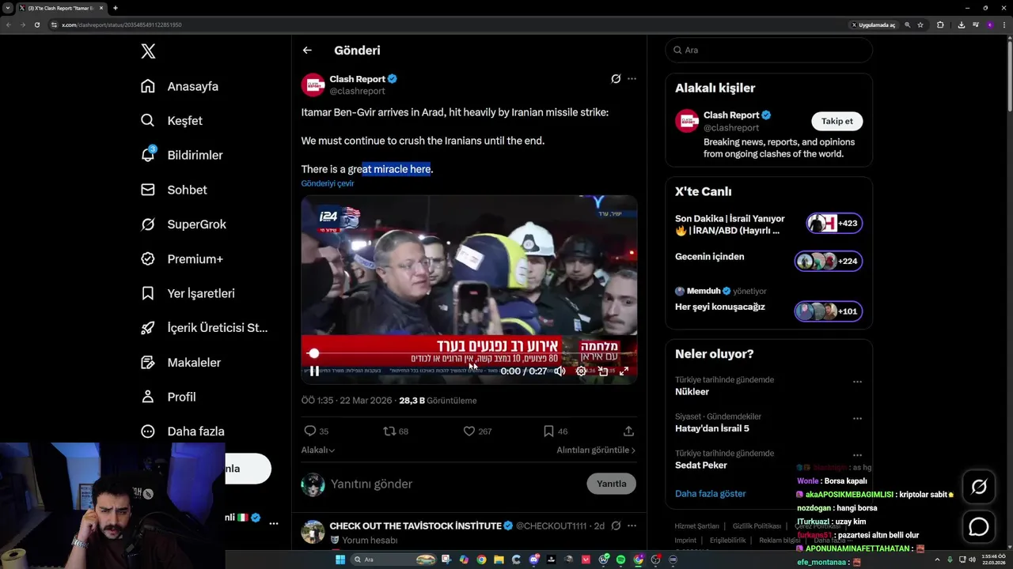Open Premium+ in the sidebar

coord(182,258)
